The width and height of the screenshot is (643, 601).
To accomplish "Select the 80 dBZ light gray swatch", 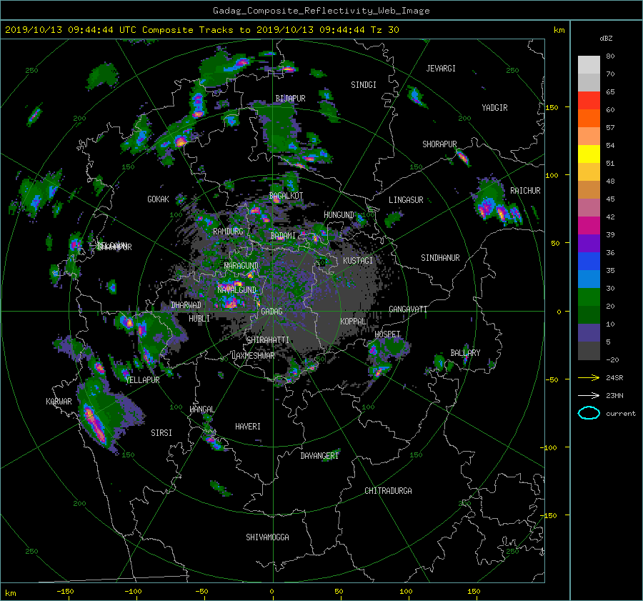I will click(x=589, y=64).
